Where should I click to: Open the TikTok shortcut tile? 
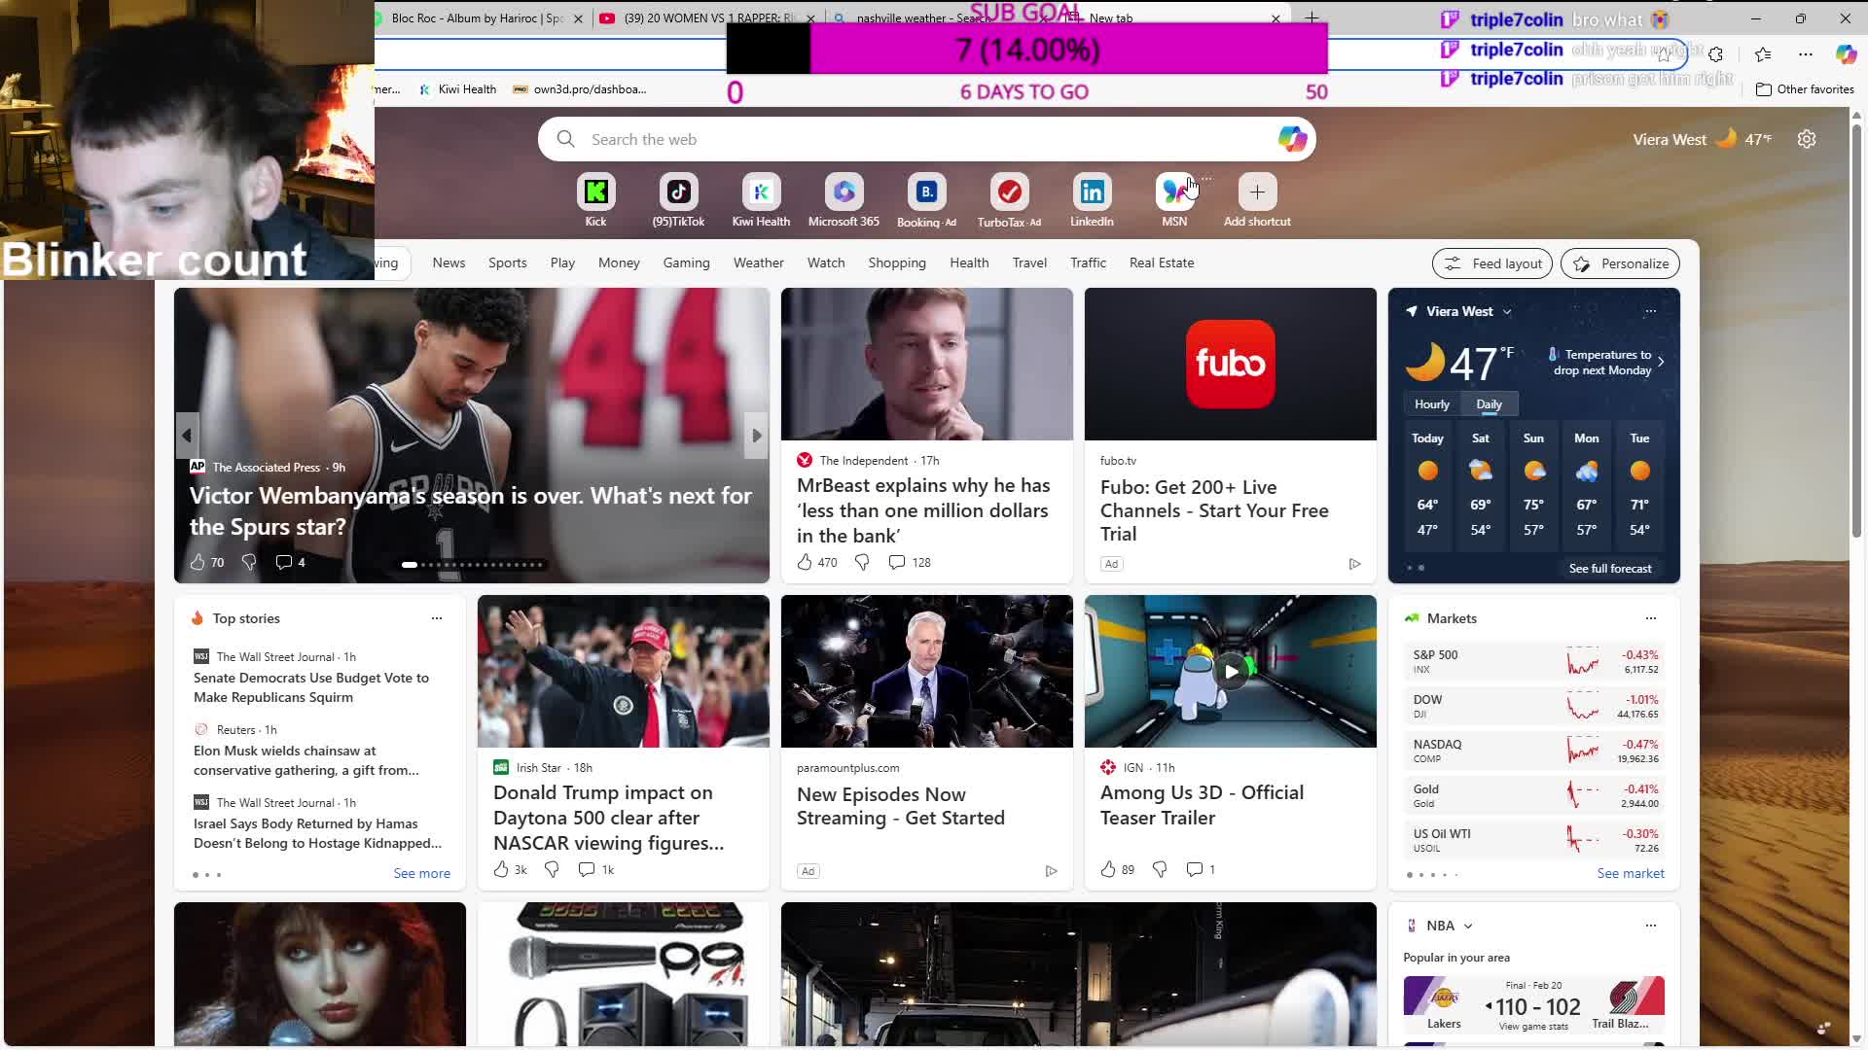click(x=678, y=192)
